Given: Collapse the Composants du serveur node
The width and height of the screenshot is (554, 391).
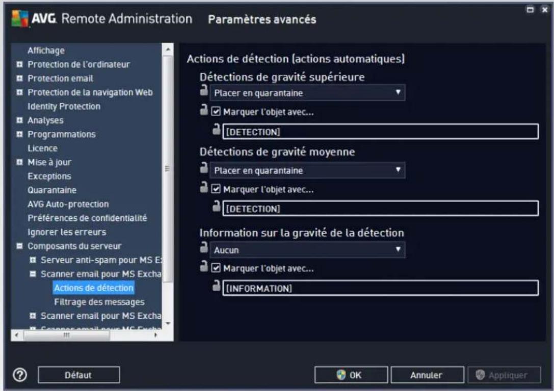Looking at the screenshot, I should [x=20, y=246].
